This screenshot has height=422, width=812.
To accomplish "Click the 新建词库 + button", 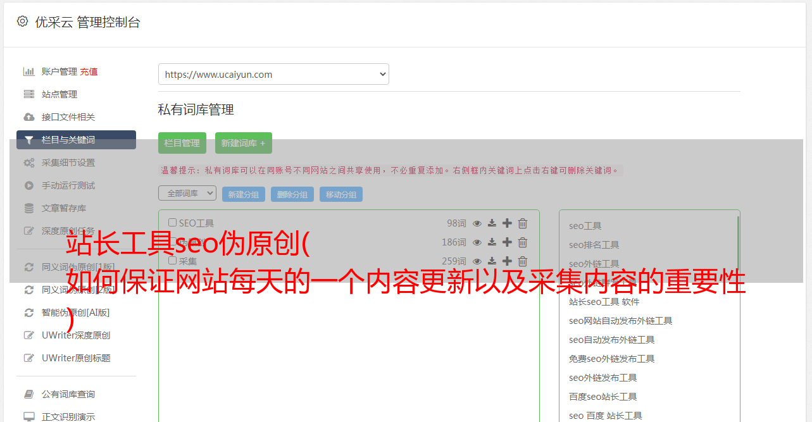I will click(244, 143).
